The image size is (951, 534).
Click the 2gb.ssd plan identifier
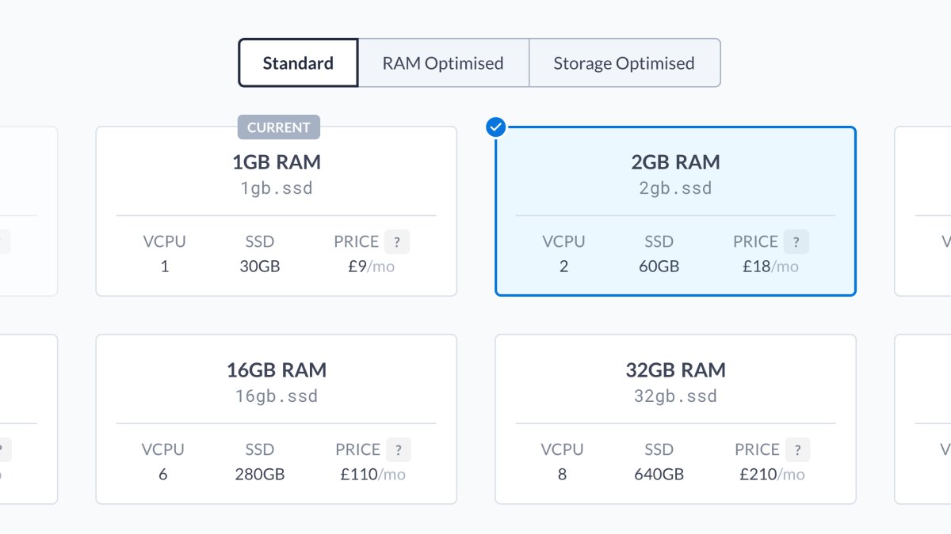pyautogui.click(x=676, y=188)
